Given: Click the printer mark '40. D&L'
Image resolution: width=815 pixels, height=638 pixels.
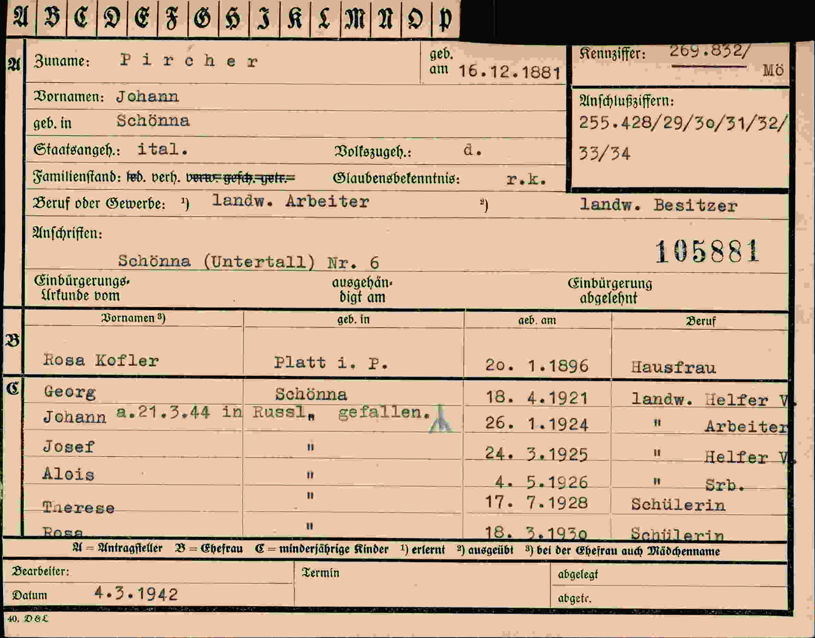Looking at the screenshot, I should pyautogui.click(x=28, y=618).
